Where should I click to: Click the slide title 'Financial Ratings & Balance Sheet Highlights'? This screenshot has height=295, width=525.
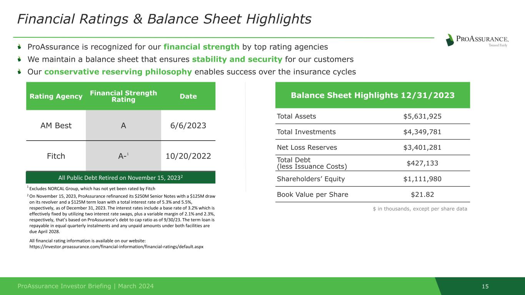(164, 18)
